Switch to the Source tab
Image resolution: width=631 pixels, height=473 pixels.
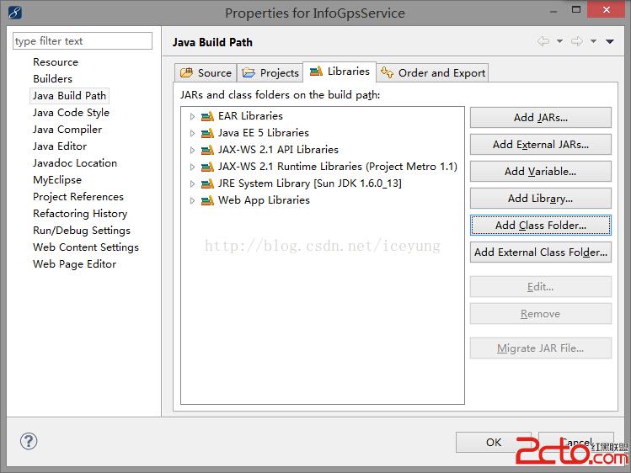tap(206, 72)
